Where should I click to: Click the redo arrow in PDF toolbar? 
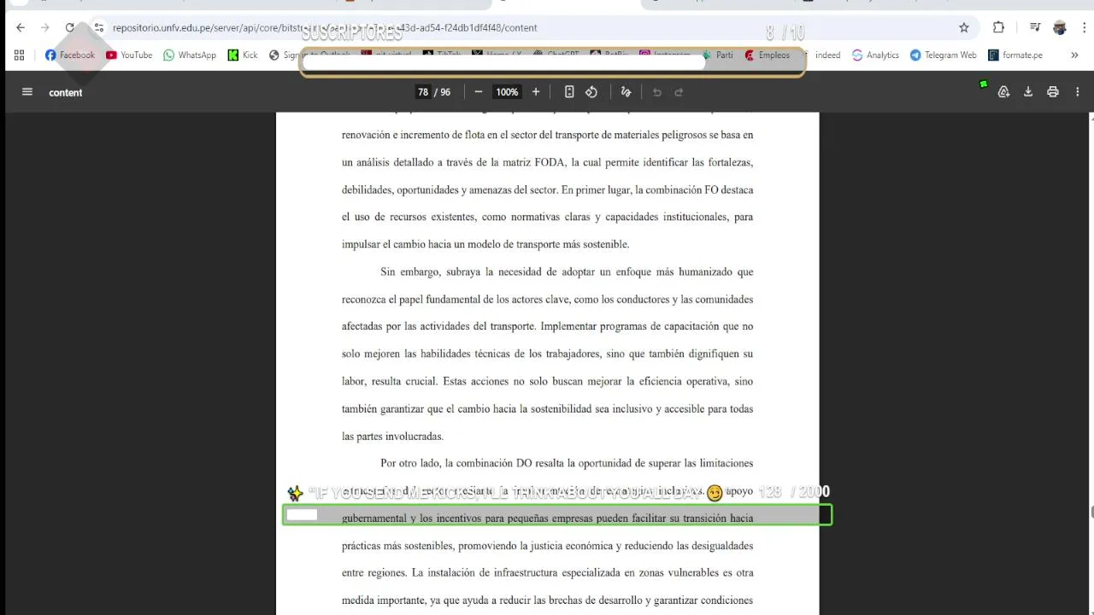(679, 92)
